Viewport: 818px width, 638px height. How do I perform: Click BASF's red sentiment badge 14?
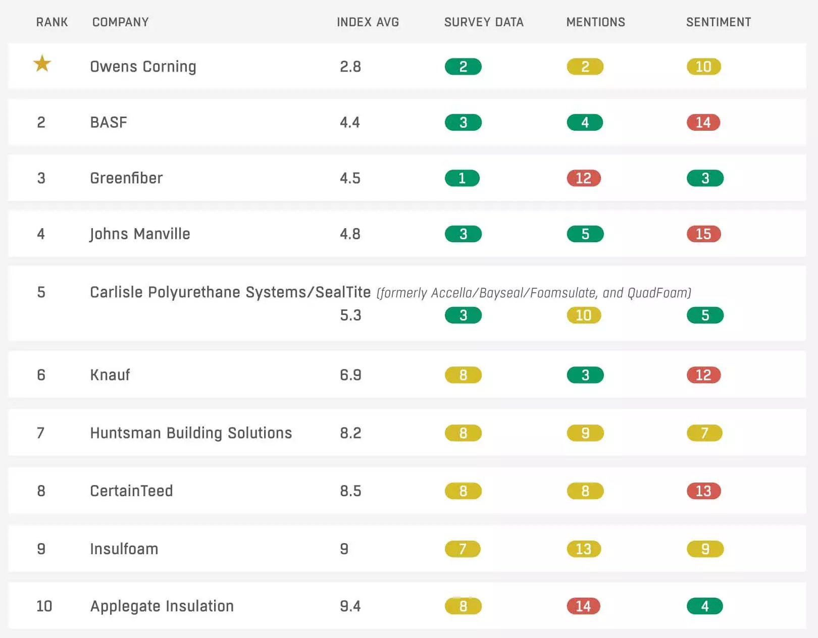click(703, 123)
